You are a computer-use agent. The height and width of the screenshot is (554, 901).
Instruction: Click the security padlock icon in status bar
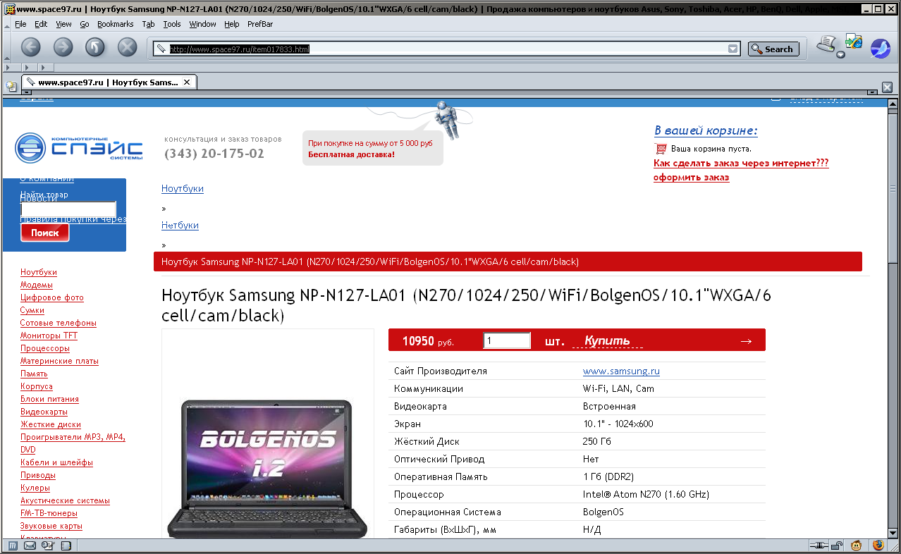click(x=837, y=545)
